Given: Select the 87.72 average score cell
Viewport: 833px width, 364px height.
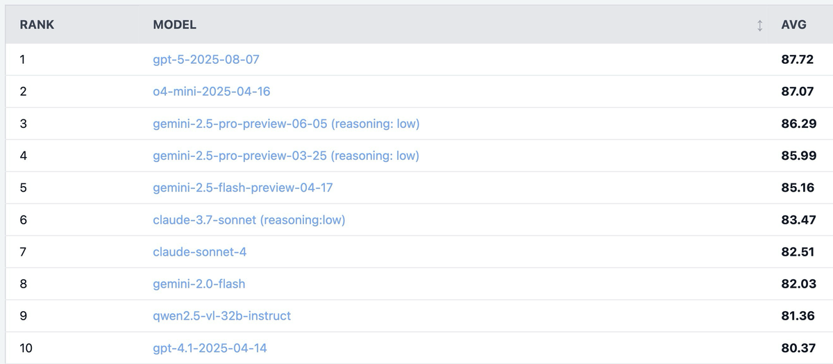Looking at the screenshot, I should click(x=797, y=60).
